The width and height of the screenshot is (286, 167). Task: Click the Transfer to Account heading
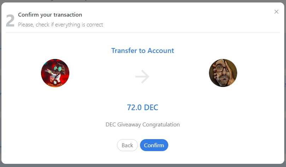[x=142, y=50]
